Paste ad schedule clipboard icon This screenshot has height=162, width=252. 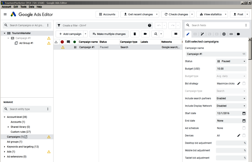click(244, 128)
